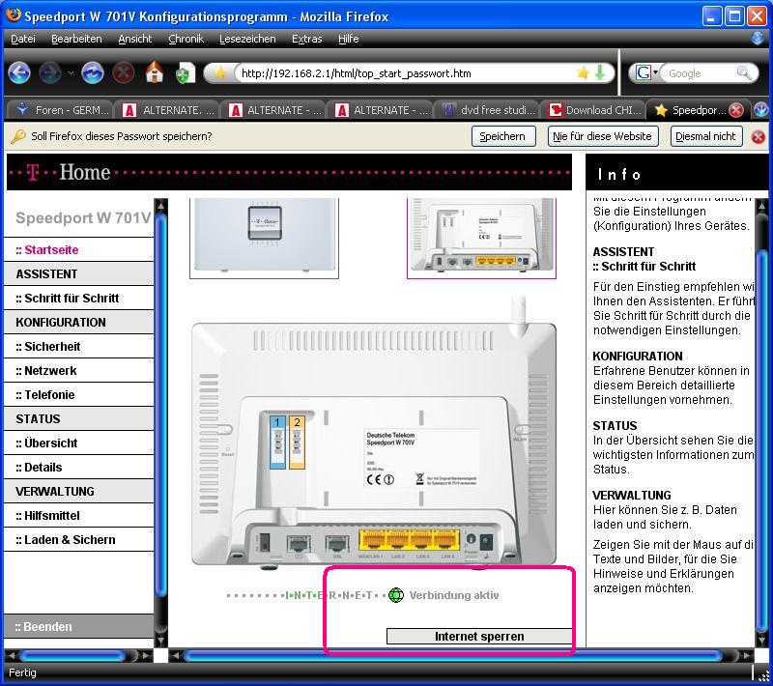Click the green connection globe icon
Screen dimensions: 773x686
pyautogui.click(x=395, y=595)
